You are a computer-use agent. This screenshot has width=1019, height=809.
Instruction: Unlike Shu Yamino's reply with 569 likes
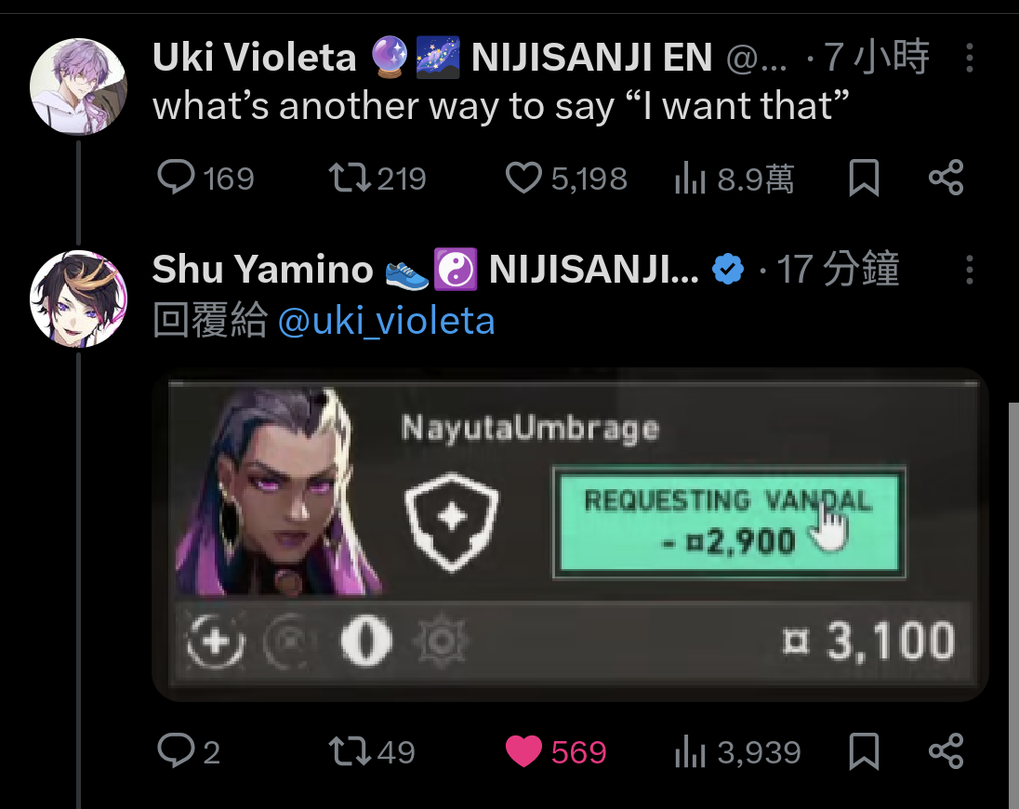[556, 751]
